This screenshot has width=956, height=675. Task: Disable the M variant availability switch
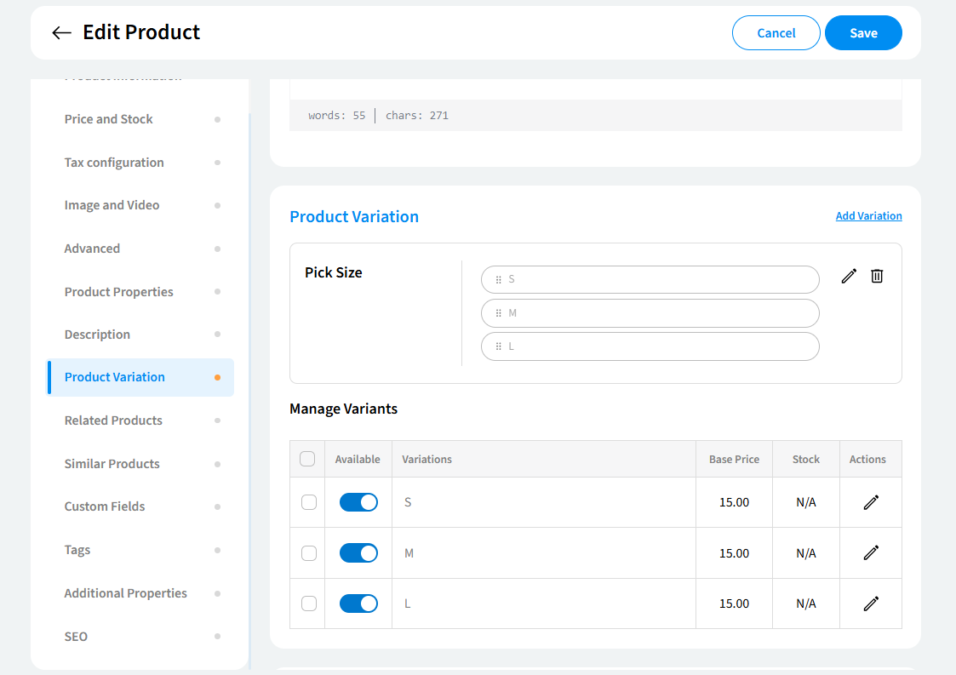pos(358,553)
